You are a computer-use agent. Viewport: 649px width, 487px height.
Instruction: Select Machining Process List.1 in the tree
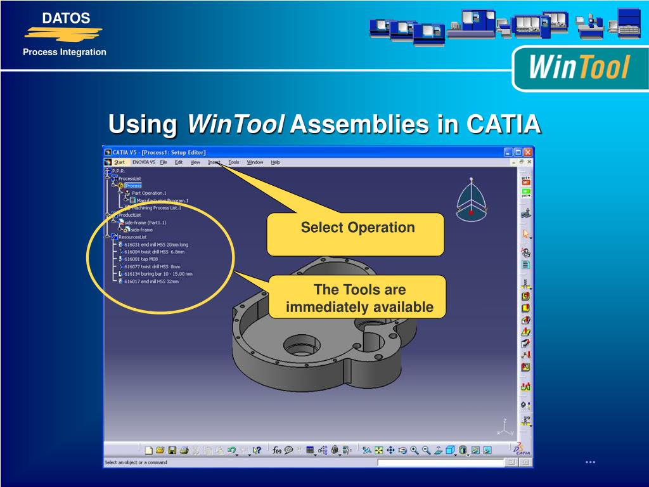[157, 208]
